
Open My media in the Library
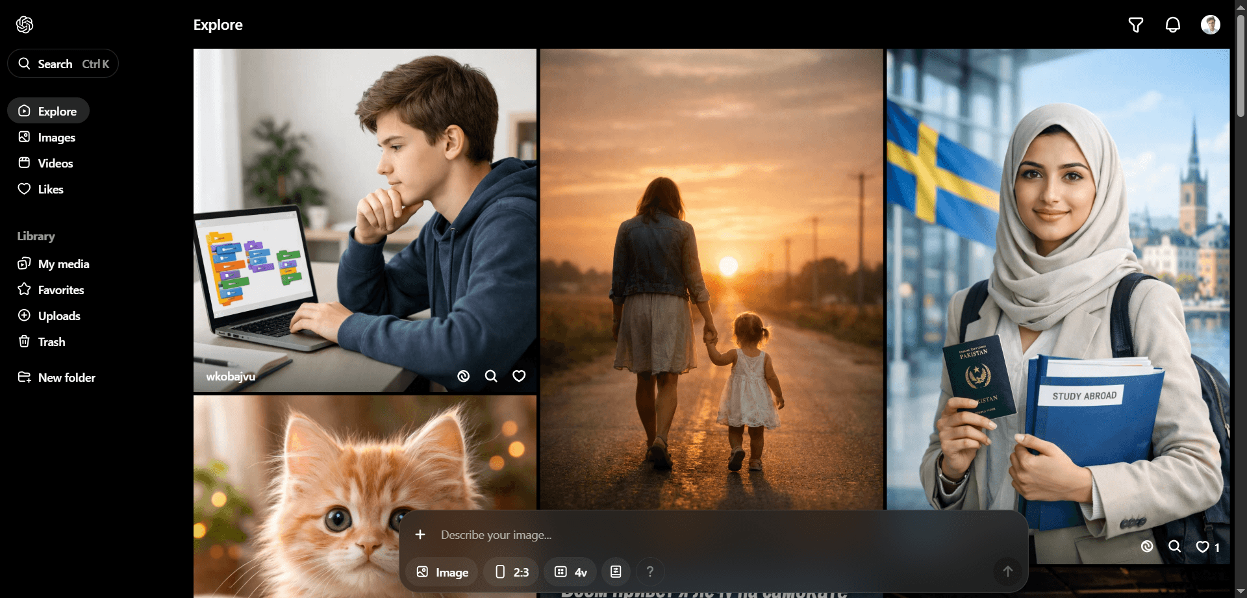pyautogui.click(x=64, y=264)
